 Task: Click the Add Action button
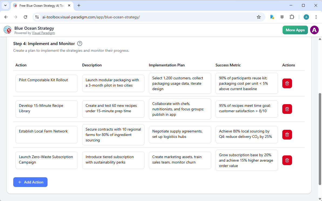click(30, 182)
